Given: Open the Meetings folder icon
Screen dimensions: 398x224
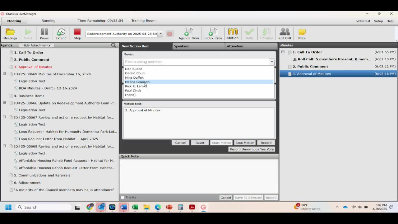Looking at the screenshot, I should pyautogui.click(x=10, y=34).
